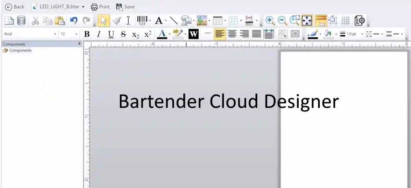Apply superscript formatting

(148, 34)
